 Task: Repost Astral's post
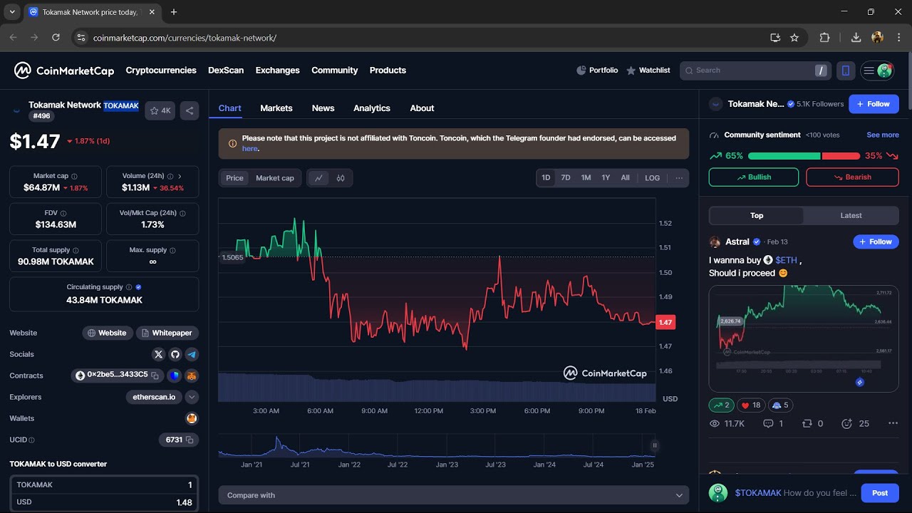coord(812,423)
